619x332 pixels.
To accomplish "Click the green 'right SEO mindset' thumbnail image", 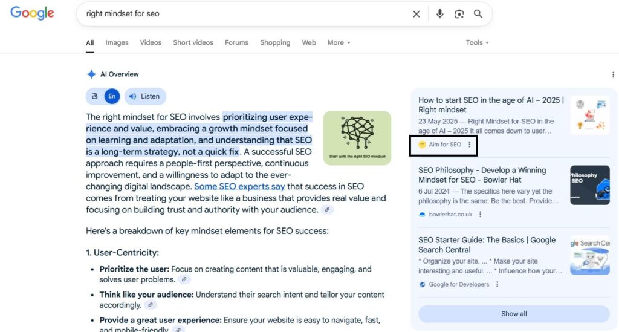I will pos(357,138).
